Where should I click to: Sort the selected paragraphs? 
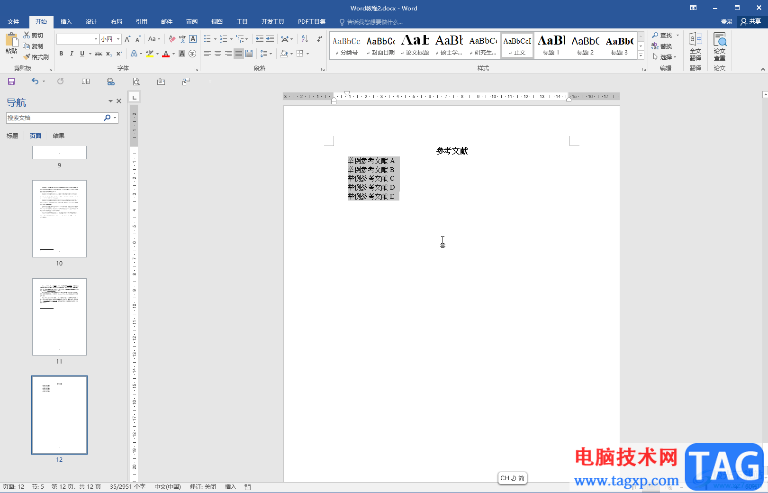click(x=305, y=39)
